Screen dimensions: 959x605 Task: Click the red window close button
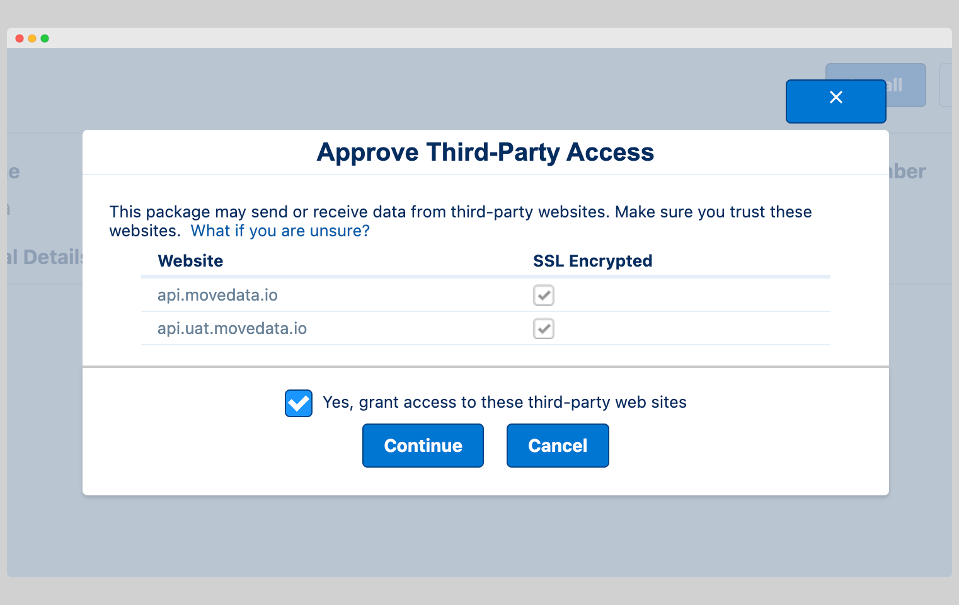[x=20, y=38]
